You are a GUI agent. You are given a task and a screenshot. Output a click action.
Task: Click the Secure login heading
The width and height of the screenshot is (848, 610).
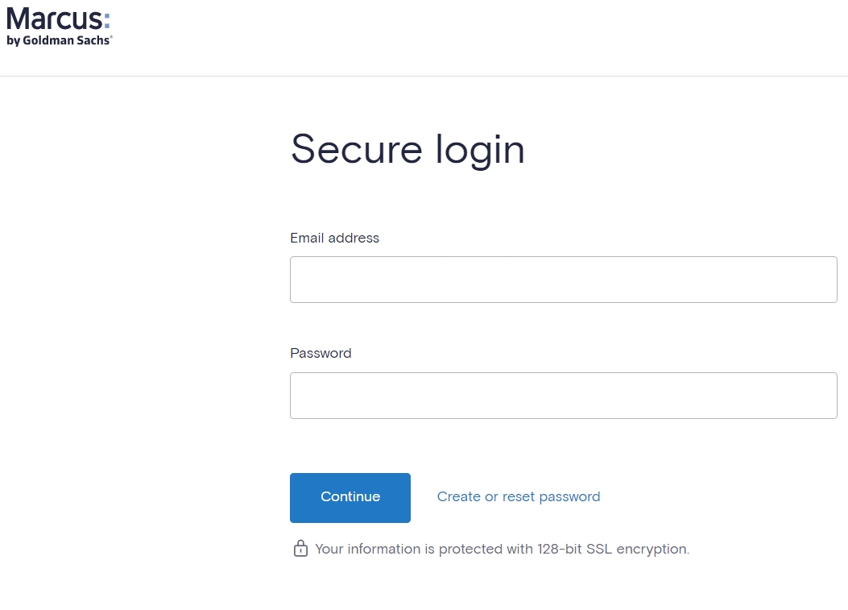point(407,149)
